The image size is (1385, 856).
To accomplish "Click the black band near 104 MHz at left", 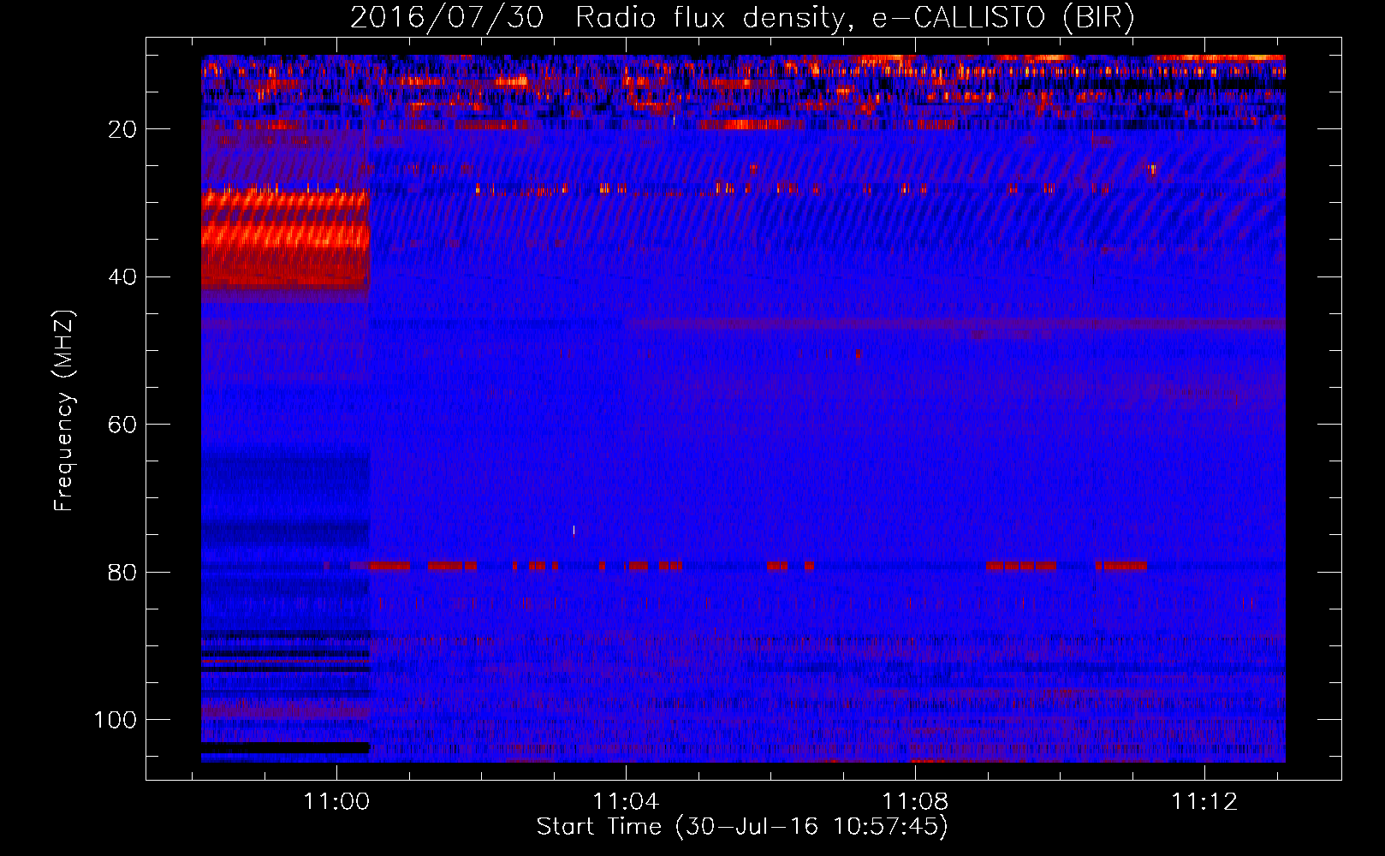I will pos(286,747).
